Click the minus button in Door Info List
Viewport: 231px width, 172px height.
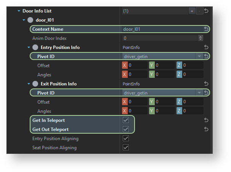tap(199, 11)
